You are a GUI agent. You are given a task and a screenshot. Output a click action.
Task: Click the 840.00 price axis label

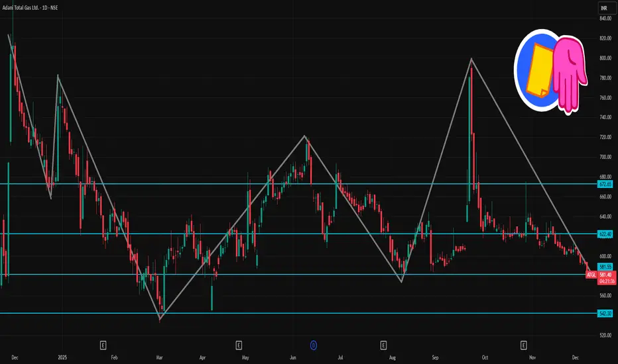tap(605, 19)
